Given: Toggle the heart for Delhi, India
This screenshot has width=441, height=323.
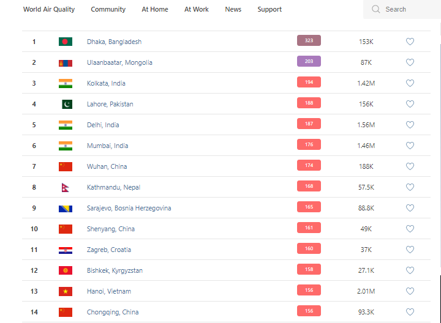Looking at the screenshot, I should click(410, 125).
